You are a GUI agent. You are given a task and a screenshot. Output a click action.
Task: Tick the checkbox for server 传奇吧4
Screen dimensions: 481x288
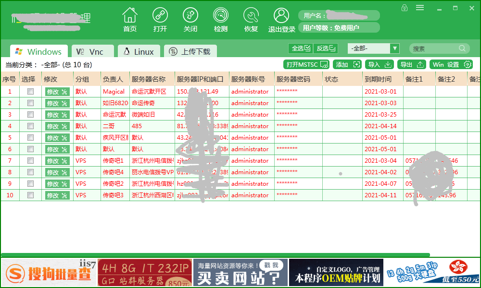tap(30, 172)
